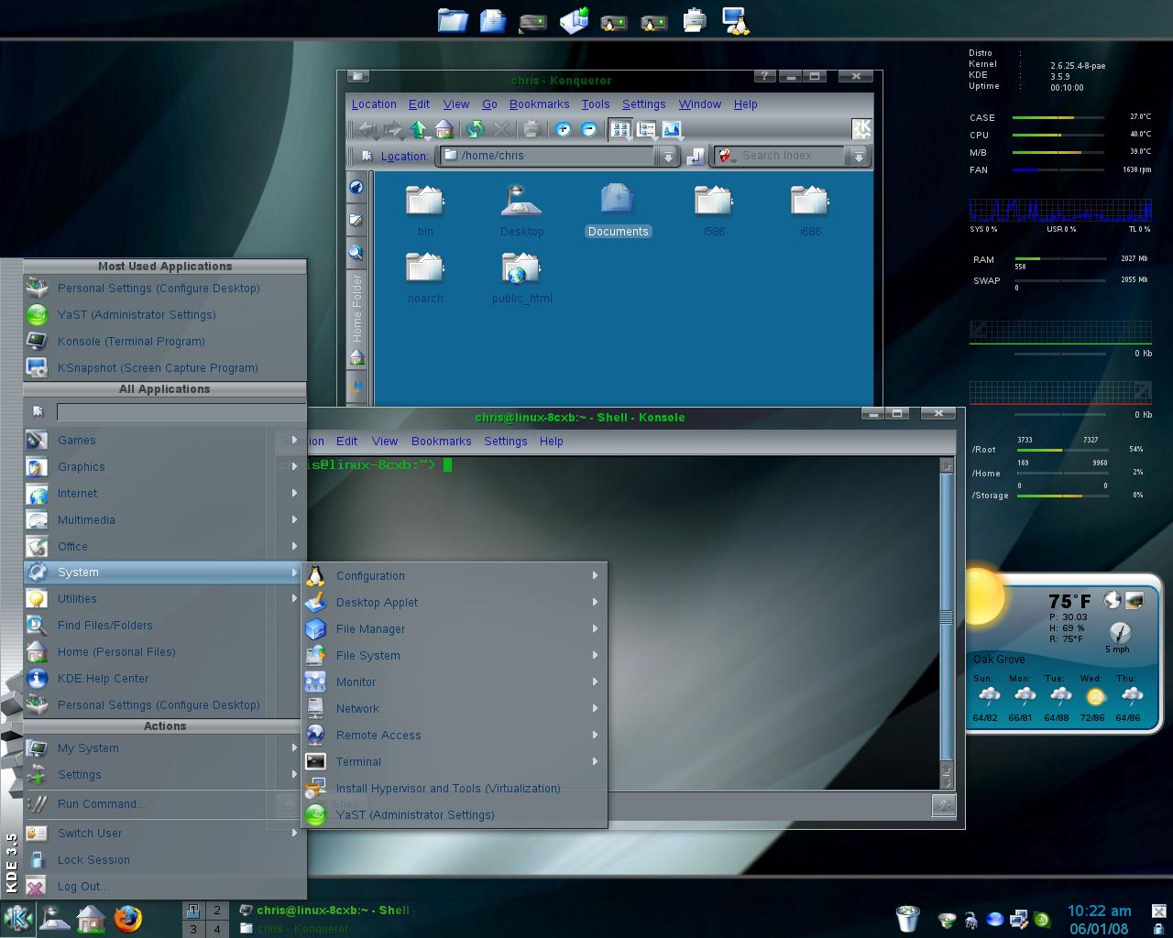Open KDE Help Center from the K menu
The height and width of the screenshot is (938, 1173).
pos(165,678)
